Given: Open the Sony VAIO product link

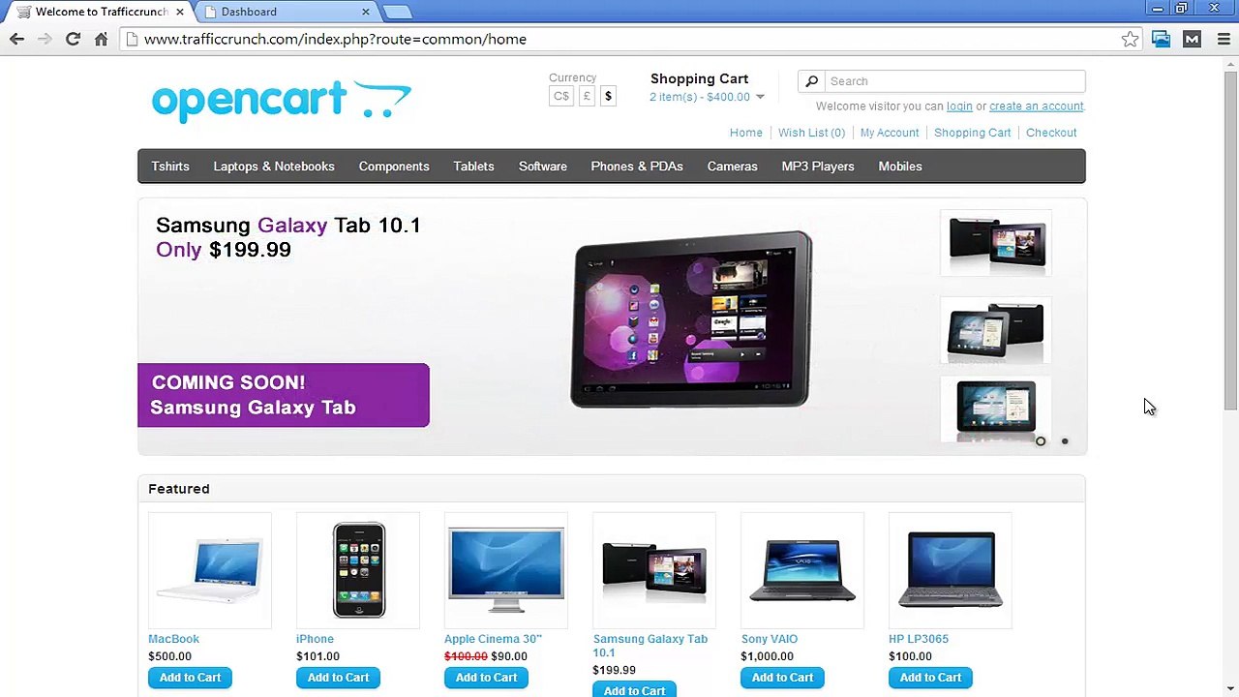Looking at the screenshot, I should point(769,639).
